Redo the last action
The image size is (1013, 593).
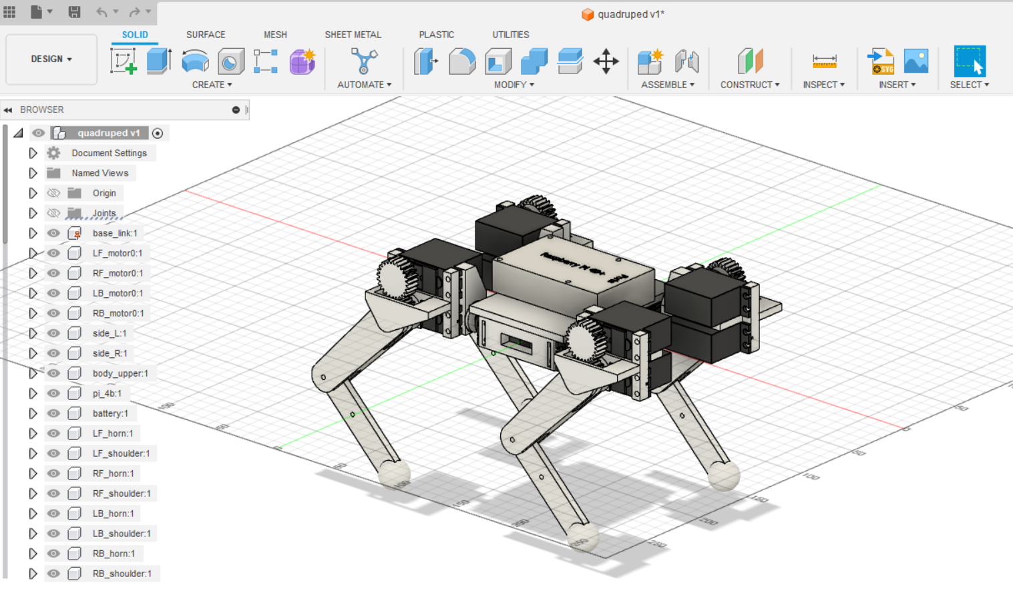click(135, 12)
